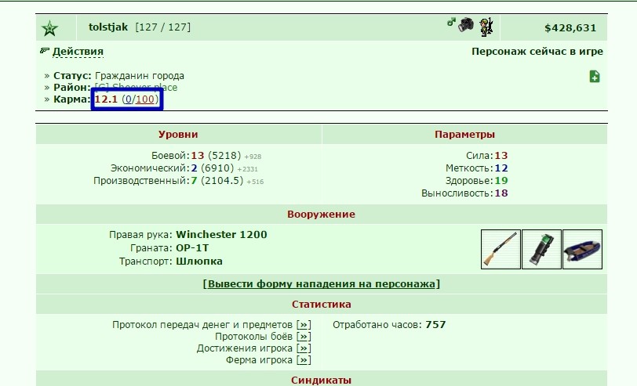Screen dimensions: 637x386
Task: Click the karma value 12.1
Action: point(106,99)
